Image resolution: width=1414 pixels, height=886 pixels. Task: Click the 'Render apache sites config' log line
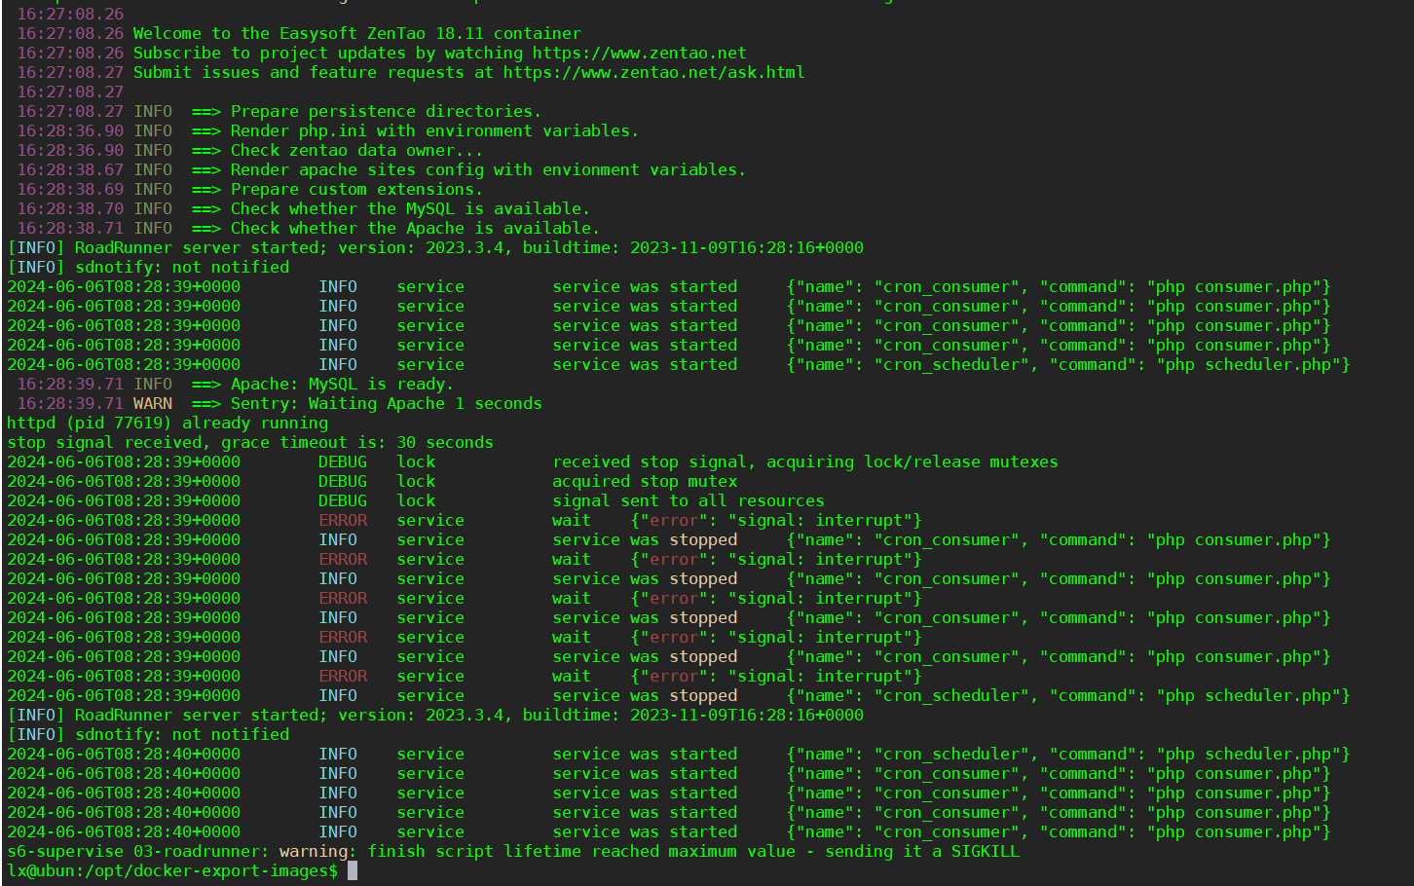pyautogui.click(x=487, y=170)
